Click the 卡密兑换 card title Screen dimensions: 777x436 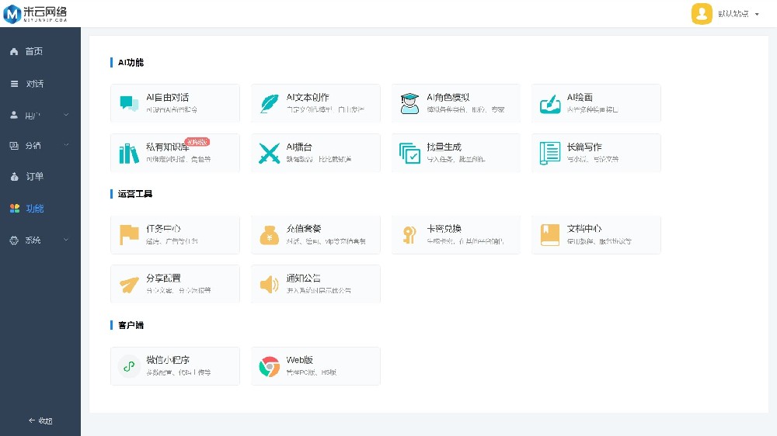[444, 229]
